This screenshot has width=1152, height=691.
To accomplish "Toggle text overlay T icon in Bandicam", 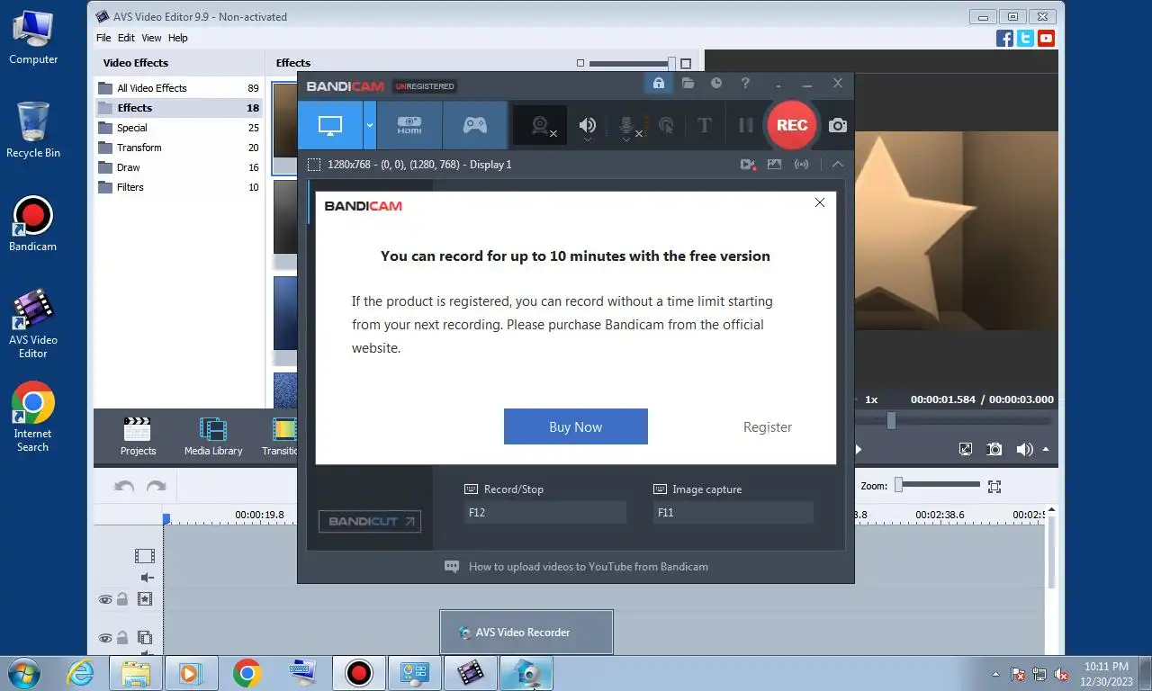I will (x=705, y=126).
